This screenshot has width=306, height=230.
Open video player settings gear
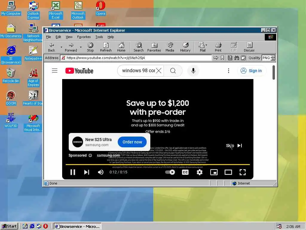[199, 172]
